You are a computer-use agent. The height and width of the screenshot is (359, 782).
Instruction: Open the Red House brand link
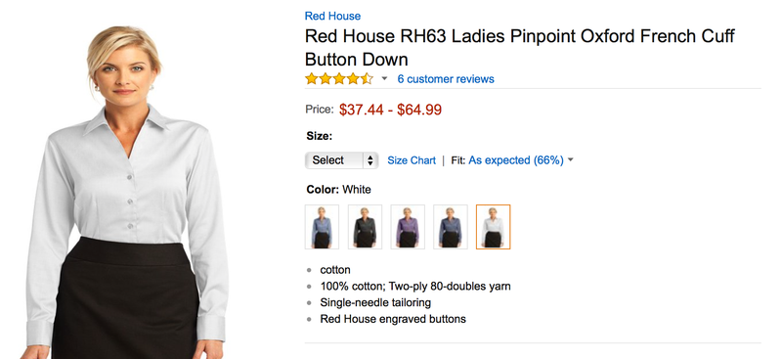(332, 16)
